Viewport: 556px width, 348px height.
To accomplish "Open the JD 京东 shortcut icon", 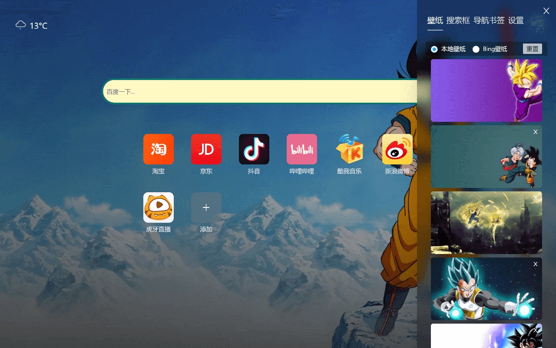I will 206,149.
